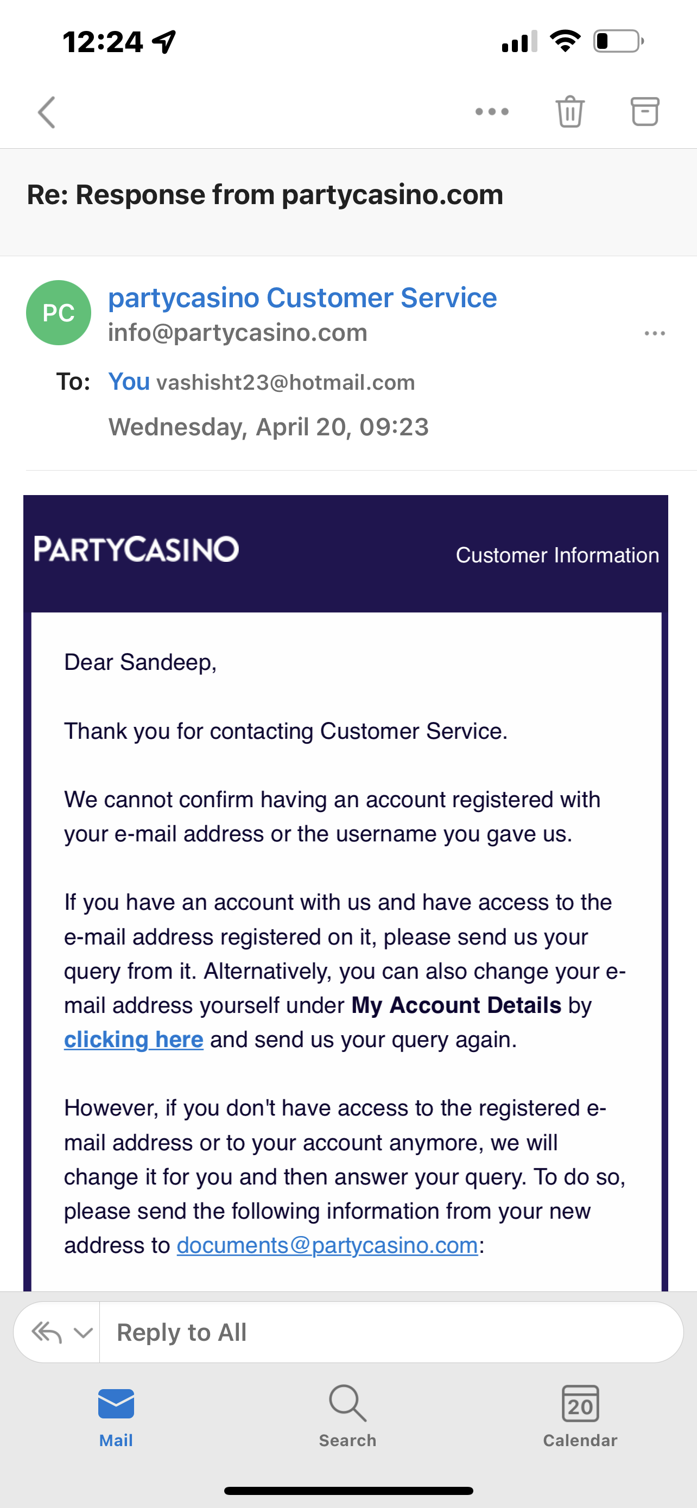The image size is (697, 1508).
Task: Tap the email subject "Re: Response from partycasino.com"
Action: 264,195
